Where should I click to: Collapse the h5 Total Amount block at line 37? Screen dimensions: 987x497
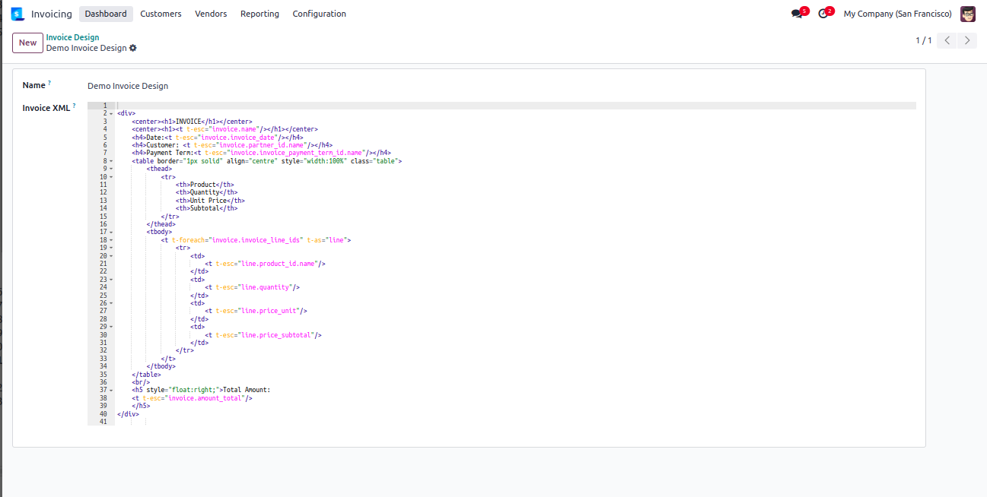click(x=111, y=390)
